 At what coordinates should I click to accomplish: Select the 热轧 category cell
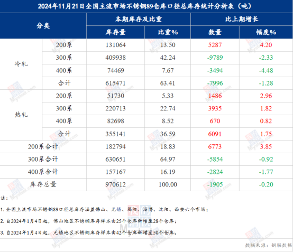coord(21,115)
